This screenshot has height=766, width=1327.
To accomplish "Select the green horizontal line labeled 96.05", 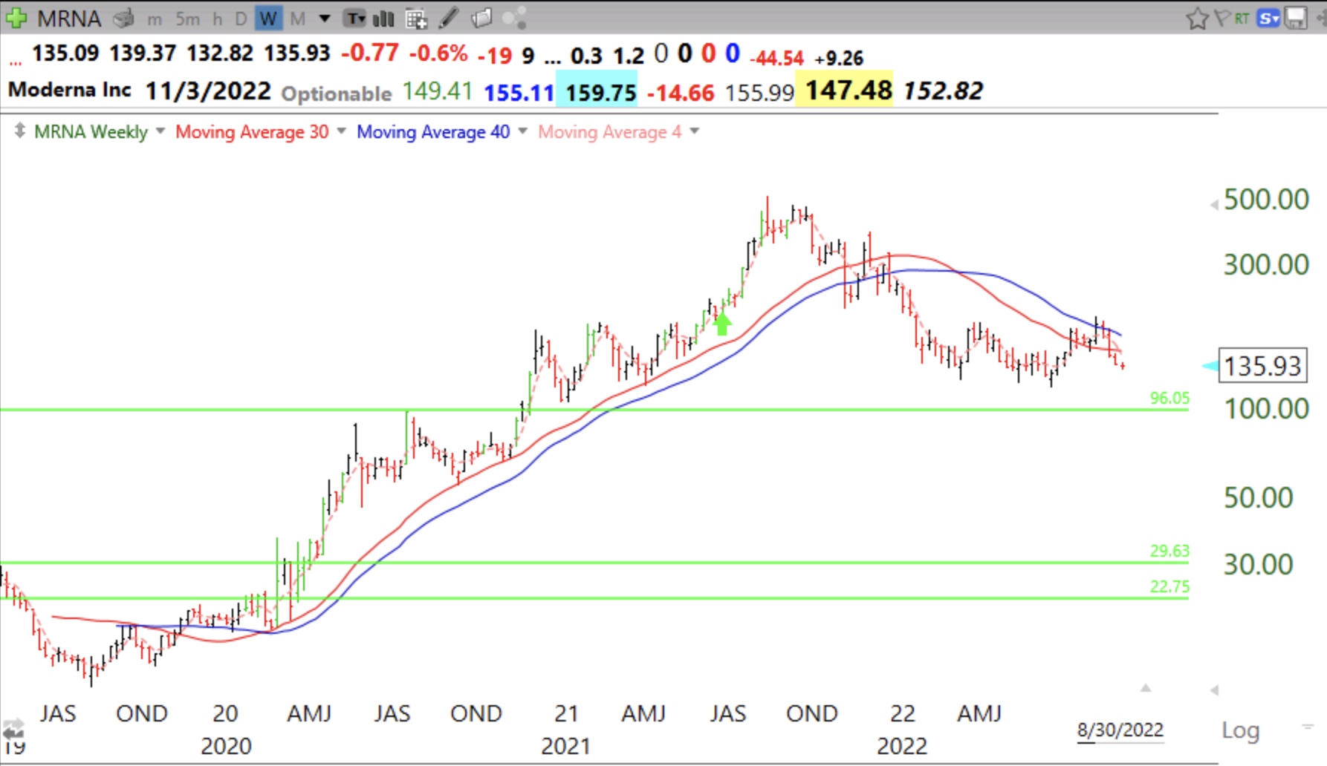I will 594,409.
